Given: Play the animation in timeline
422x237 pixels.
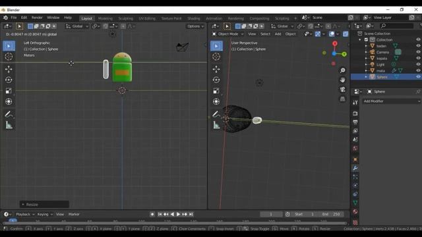Looking at the screenshot, I should point(178,214).
